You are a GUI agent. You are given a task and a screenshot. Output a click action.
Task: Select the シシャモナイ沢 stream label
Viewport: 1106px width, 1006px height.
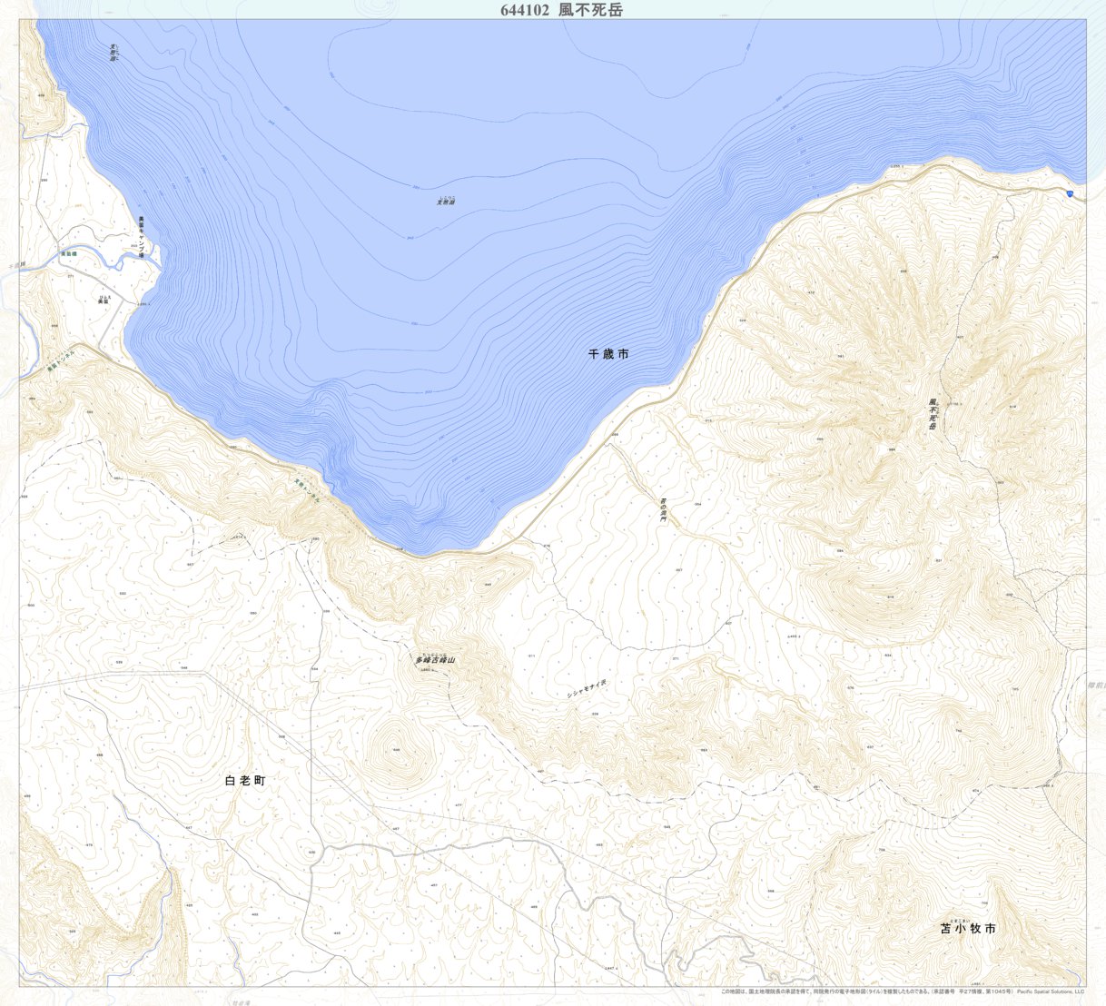(x=586, y=688)
